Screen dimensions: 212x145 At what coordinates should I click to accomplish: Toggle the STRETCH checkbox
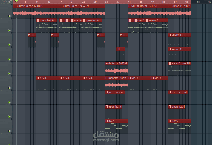pyautogui.click(x=11, y=2)
